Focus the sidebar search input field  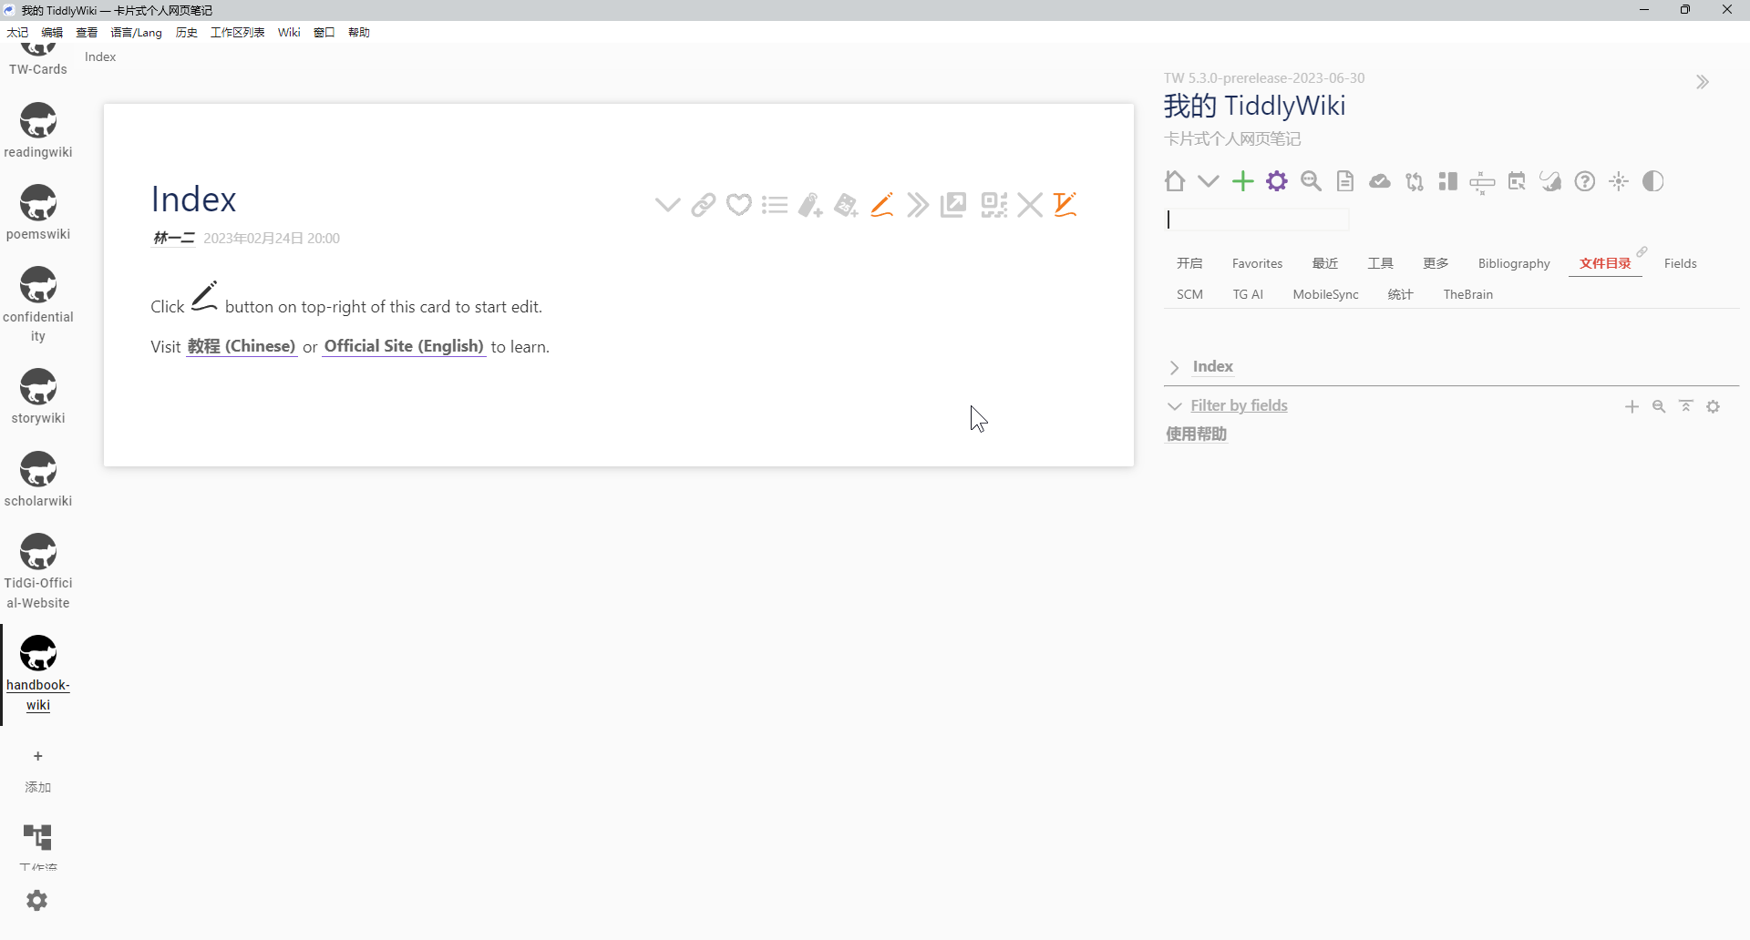(1257, 220)
